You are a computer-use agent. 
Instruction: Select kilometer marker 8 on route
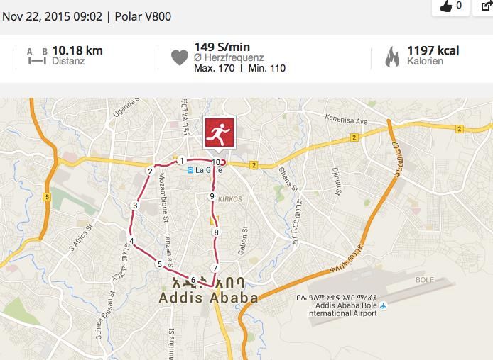point(216,232)
